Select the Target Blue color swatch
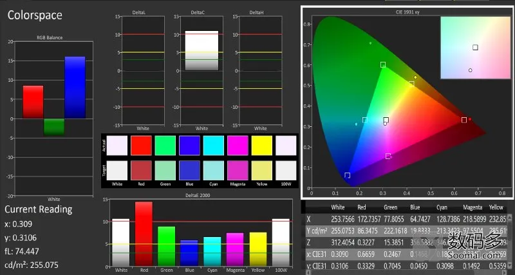This screenshot has width=515, height=275. pyautogui.click(x=189, y=171)
